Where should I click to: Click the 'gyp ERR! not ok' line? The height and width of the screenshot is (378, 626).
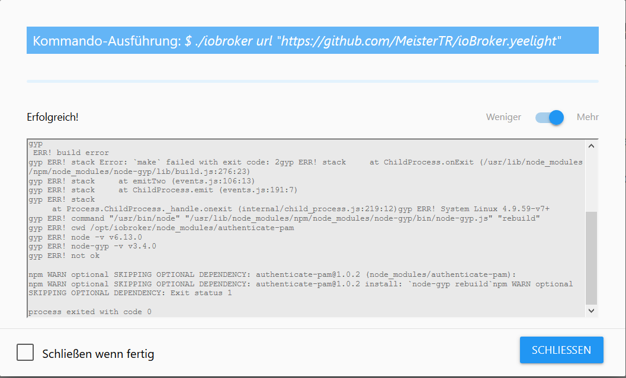(64, 256)
